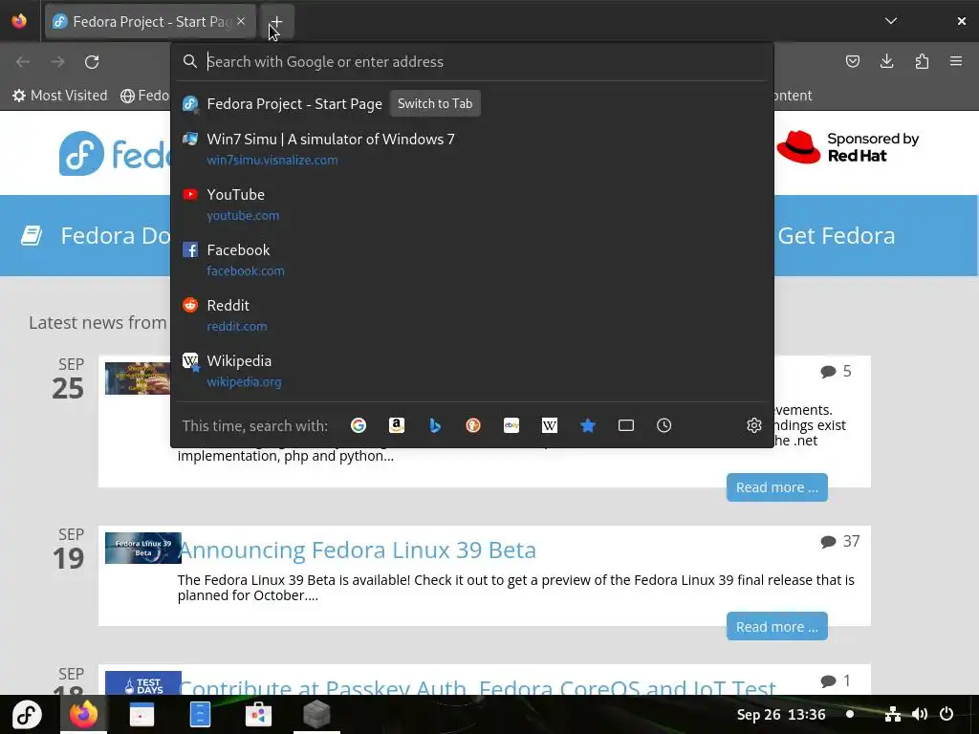Open the Sep 26 13:36 clock
979x734 pixels.
pyautogui.click(x=781, y=715)
